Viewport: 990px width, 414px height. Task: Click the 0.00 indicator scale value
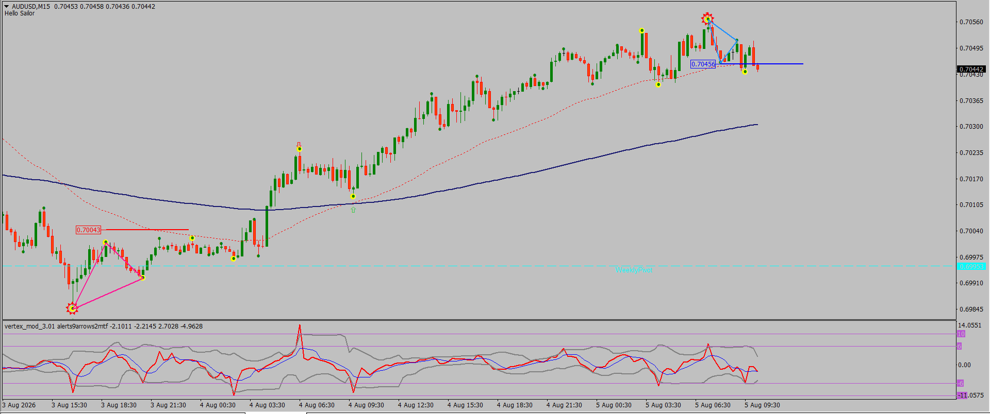964,365
